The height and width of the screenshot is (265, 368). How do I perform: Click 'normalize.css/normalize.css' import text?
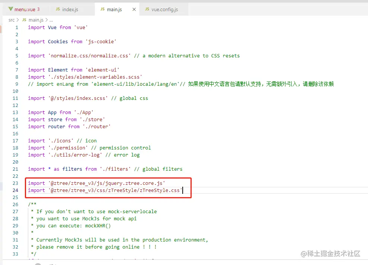point(89,56)
